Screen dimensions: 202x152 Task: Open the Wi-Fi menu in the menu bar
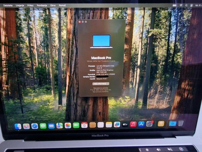tap(181, 5)
